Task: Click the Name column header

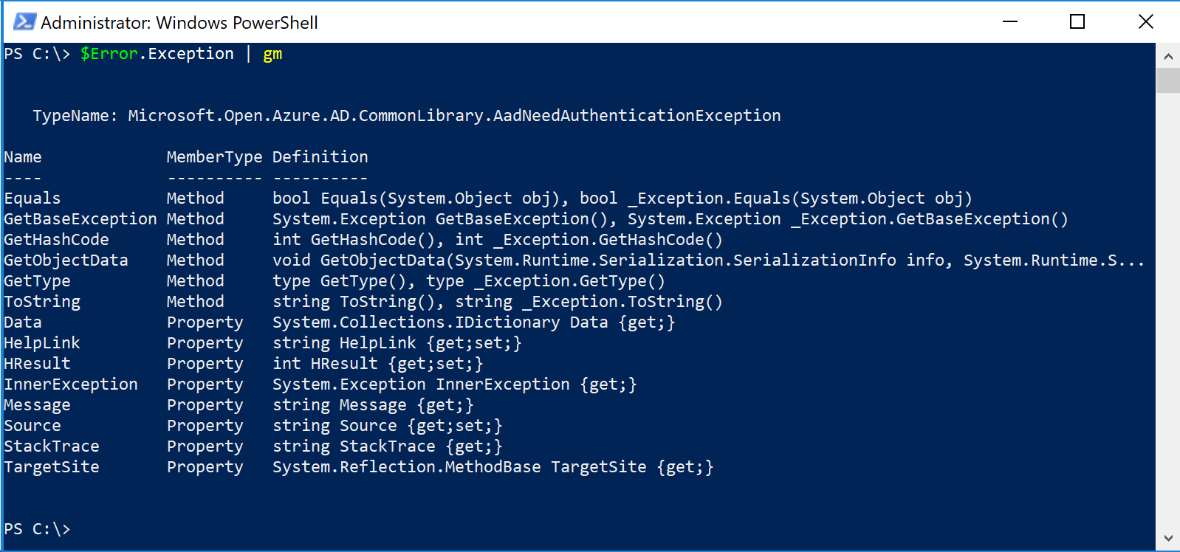Action: click(x=22, y=156)
